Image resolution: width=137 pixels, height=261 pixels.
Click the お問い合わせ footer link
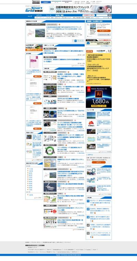coord(59,242)
